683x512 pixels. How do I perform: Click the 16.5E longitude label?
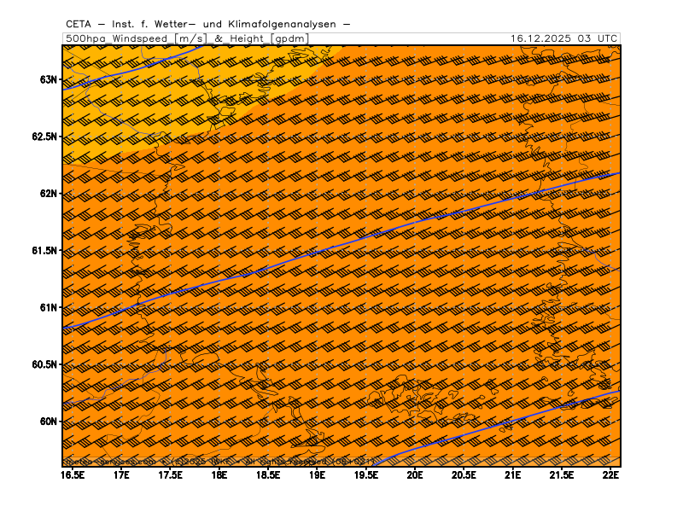point(73,474)
